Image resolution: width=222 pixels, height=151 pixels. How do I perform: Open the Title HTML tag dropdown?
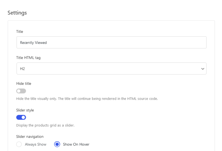(x=111, y=69)
